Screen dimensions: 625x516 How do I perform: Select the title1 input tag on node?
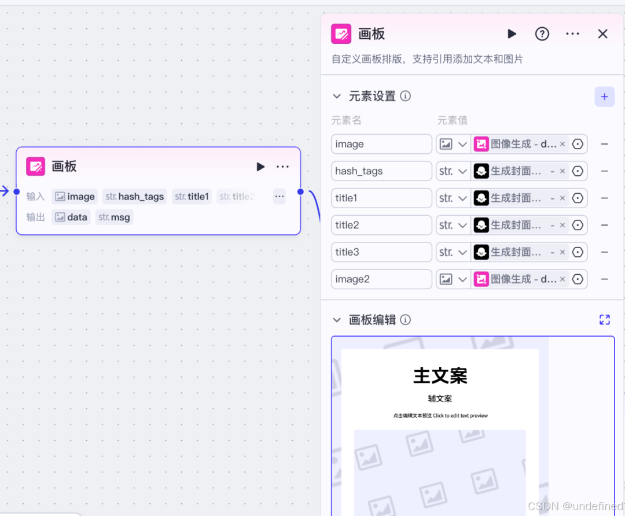click(x=192, y=197)
